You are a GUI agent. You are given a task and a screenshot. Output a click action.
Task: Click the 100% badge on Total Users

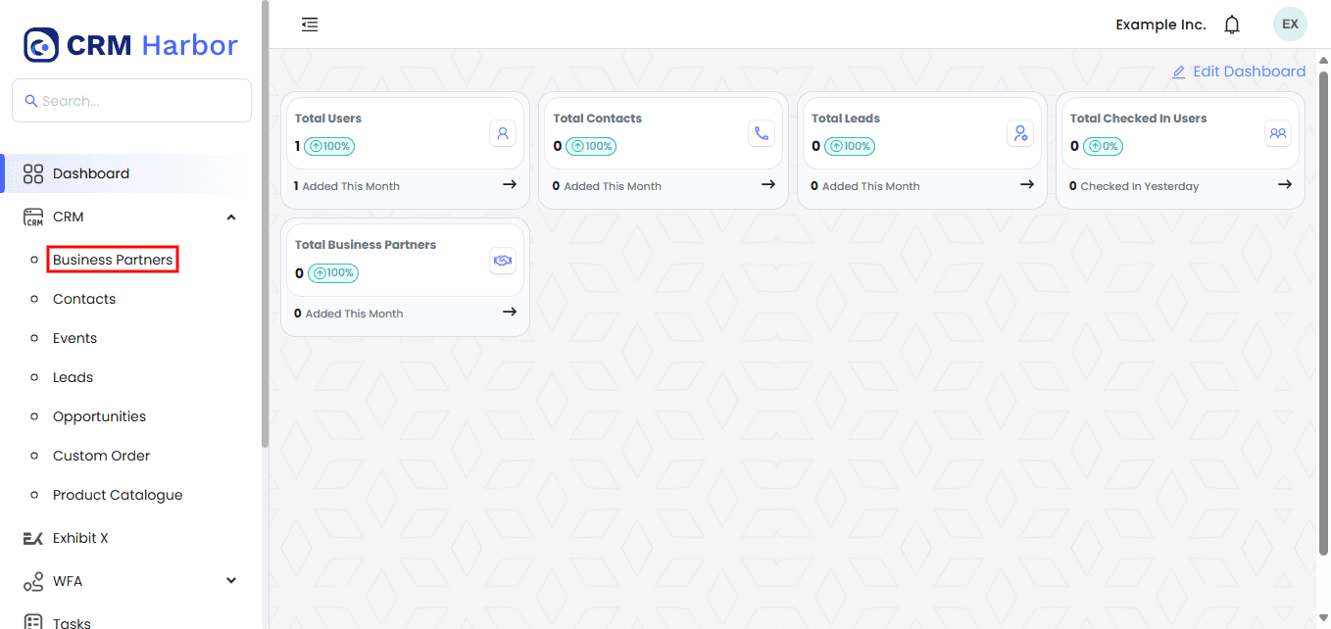click(329, 146)
